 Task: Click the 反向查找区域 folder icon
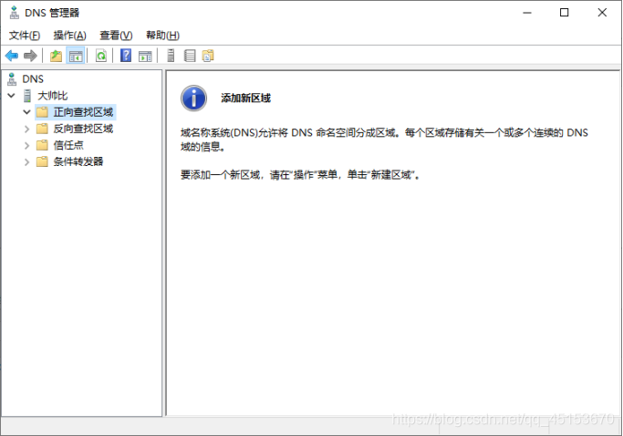tap(42, 129)
